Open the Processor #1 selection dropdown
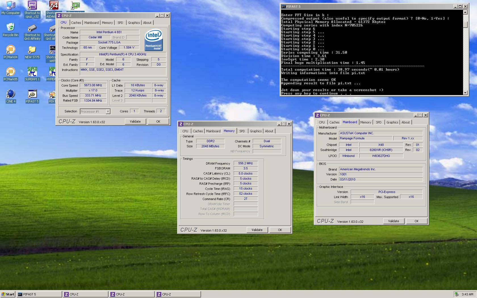Screen dimensions: 477x298 tap(95, 112)
